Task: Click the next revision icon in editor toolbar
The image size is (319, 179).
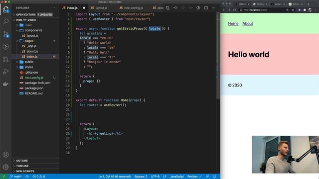Action: tap(190, 8)
